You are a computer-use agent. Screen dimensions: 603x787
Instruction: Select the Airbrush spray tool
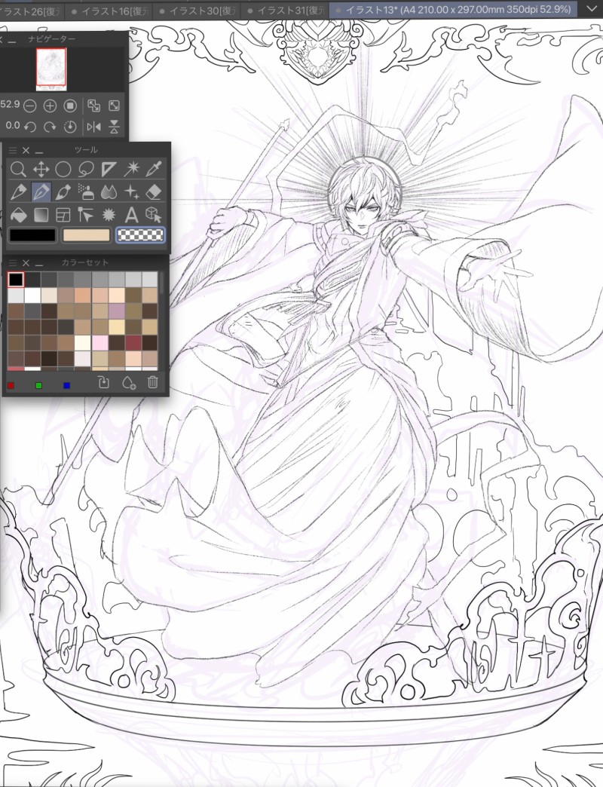pyautogui.click(x=86, y=191)
